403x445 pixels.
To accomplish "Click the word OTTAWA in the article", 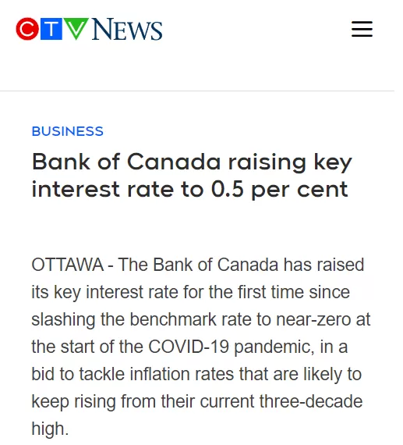I will 68,265.
